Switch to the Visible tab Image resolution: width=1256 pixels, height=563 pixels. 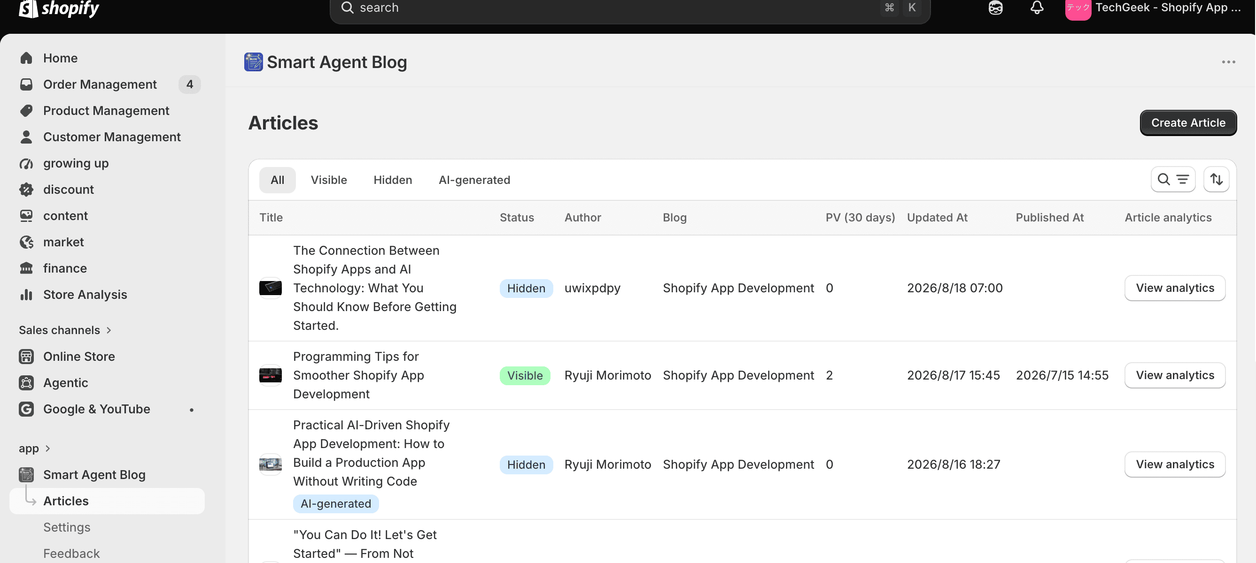click(329, 180)
